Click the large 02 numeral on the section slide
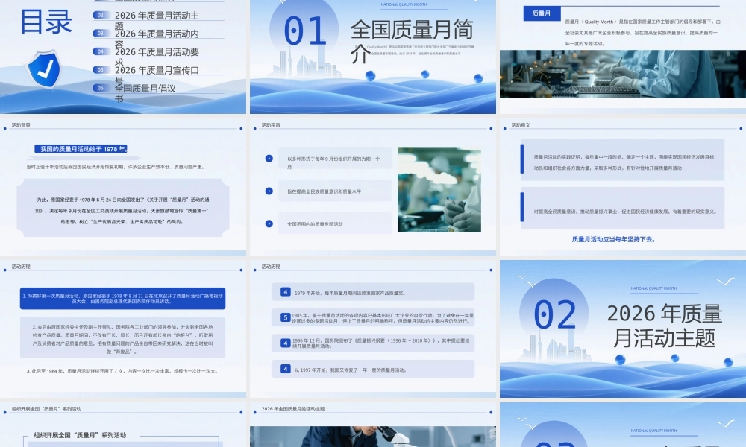The height and width of the screenshot is (447, 746). [555, 314]
